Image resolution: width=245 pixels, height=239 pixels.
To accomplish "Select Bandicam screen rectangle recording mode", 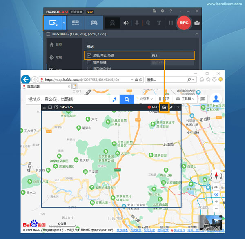I will tap(53, 23).
